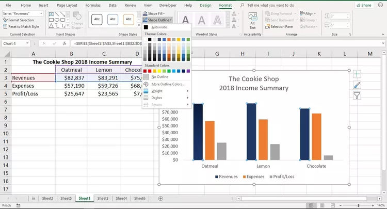Click the Text Fill A icon
387x209 pixels.
click(x=234, y=13)
